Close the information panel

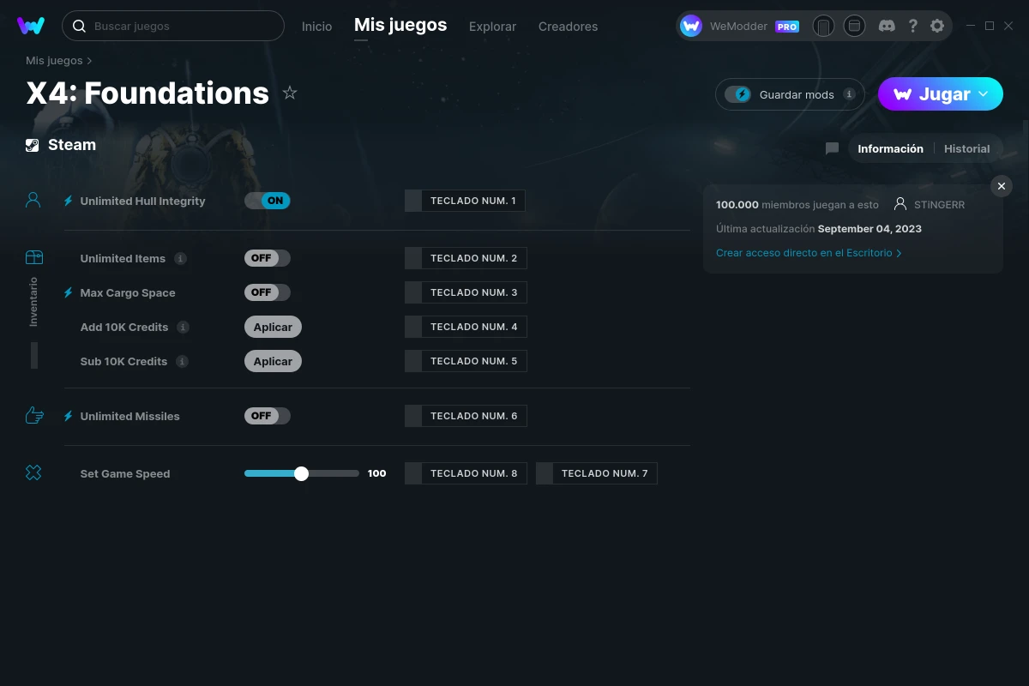pos(1002,186)
